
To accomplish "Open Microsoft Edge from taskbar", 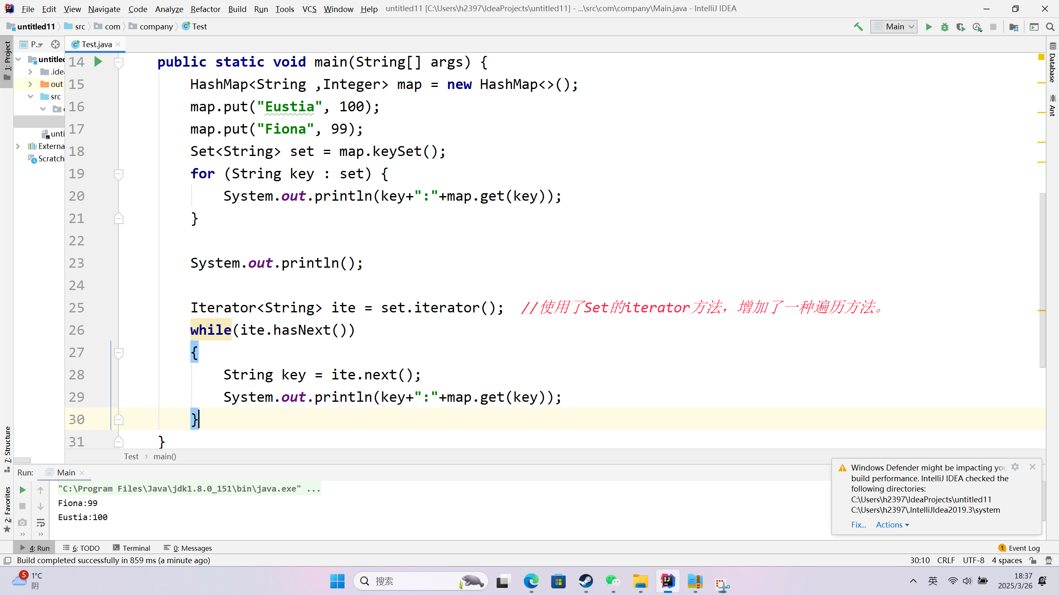I will coord(531,581).
